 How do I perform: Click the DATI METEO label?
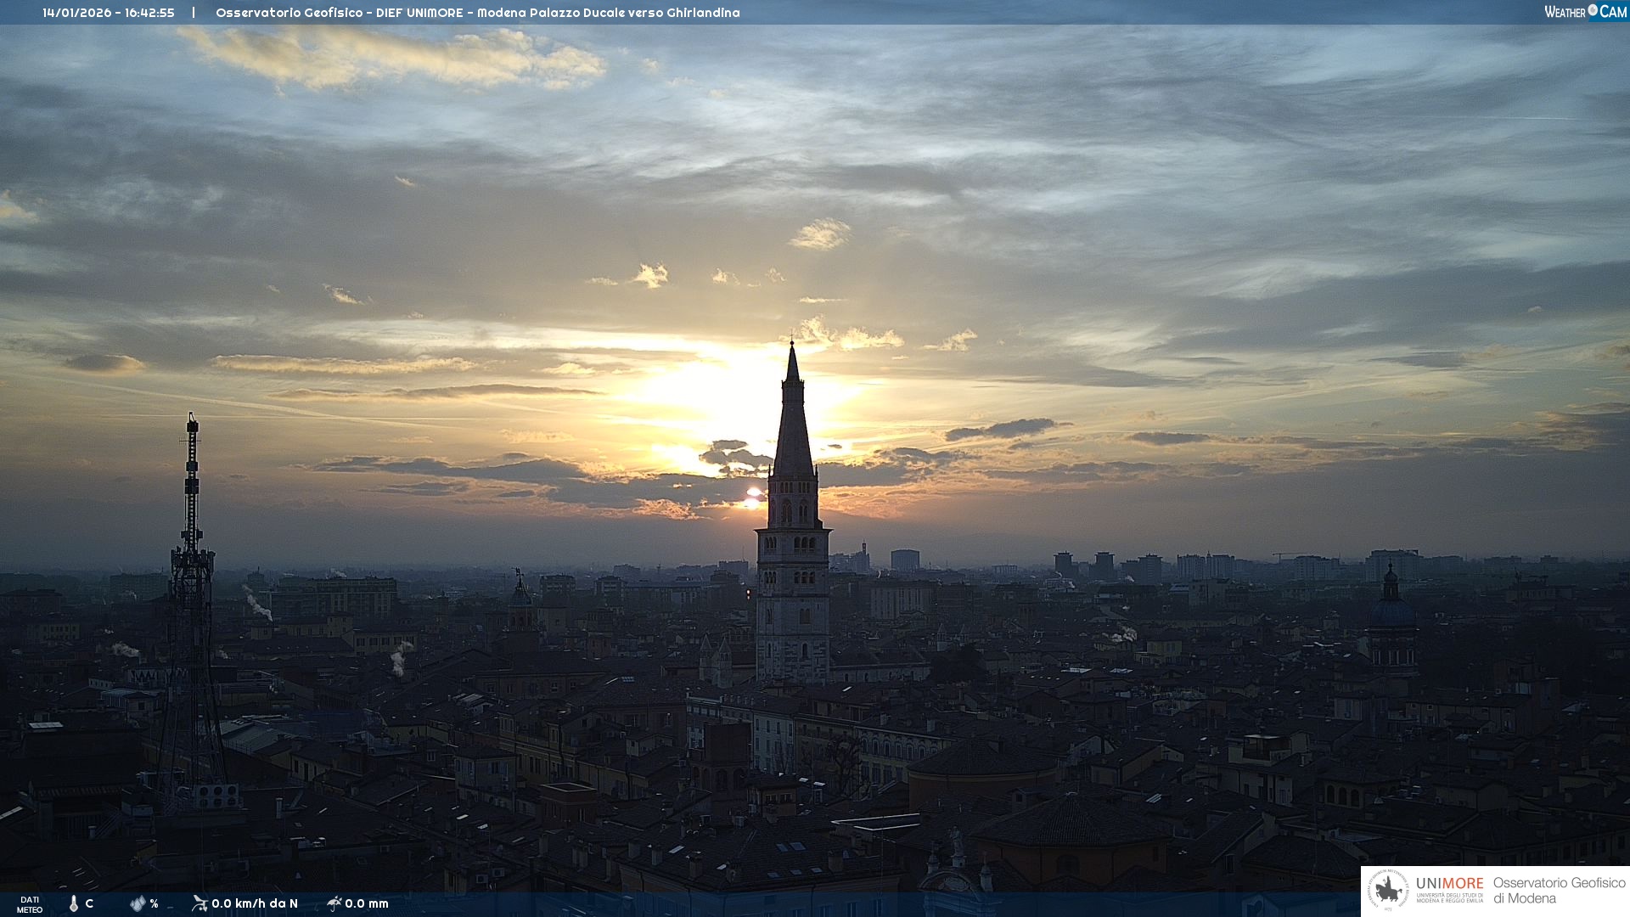coord(30,904)
